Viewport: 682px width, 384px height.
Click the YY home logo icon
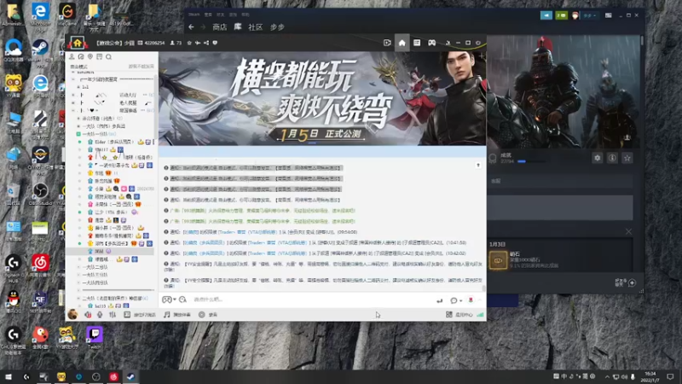click(77, 43)
